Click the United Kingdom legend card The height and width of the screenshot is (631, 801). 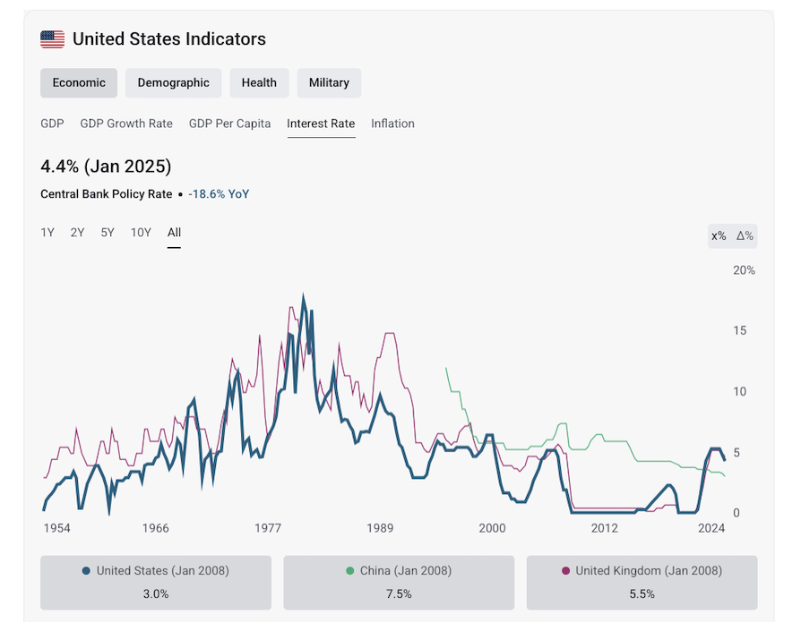642,582
